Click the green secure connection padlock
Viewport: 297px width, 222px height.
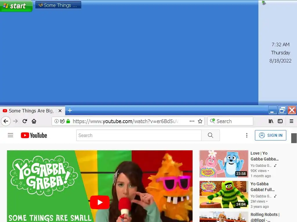(x=68, y=121)
